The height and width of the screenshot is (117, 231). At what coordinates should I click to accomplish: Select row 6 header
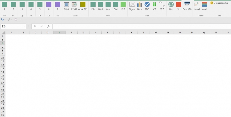click(3, 43)
